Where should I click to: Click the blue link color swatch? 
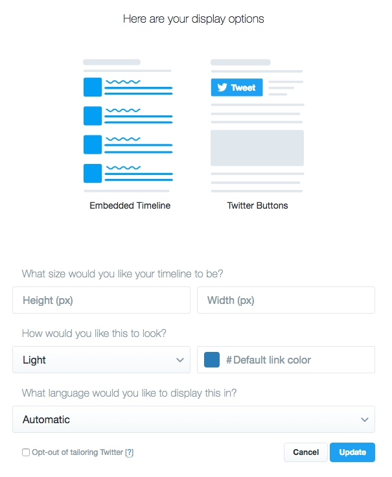(212, 360)
